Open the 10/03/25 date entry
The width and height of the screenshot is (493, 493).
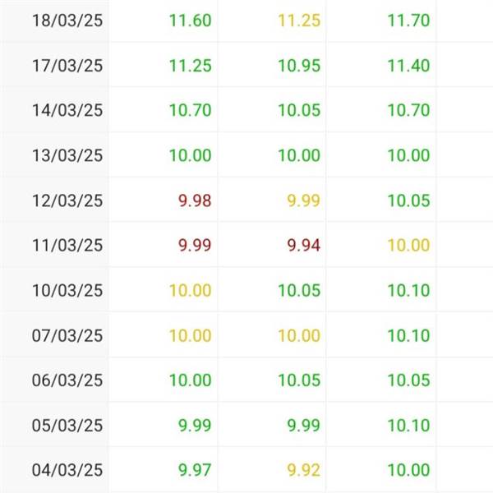(x=67, y=290)
